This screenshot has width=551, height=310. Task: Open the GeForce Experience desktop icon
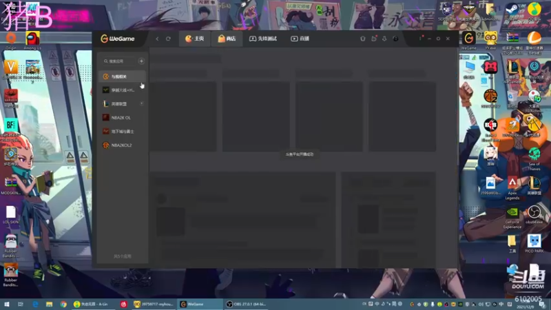pos(512,217)
